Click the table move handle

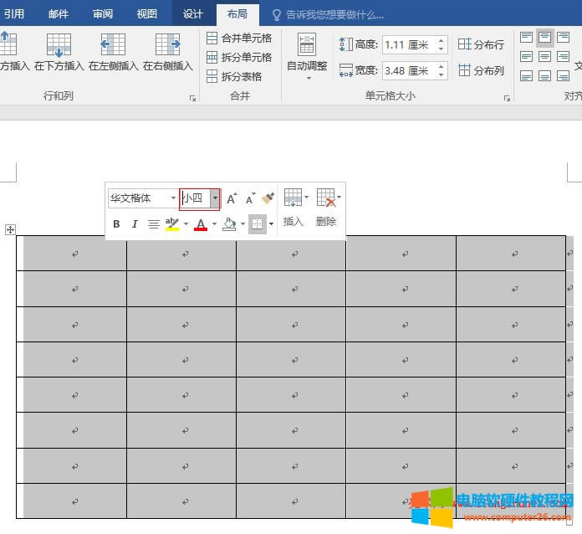(x=10, y=229)
